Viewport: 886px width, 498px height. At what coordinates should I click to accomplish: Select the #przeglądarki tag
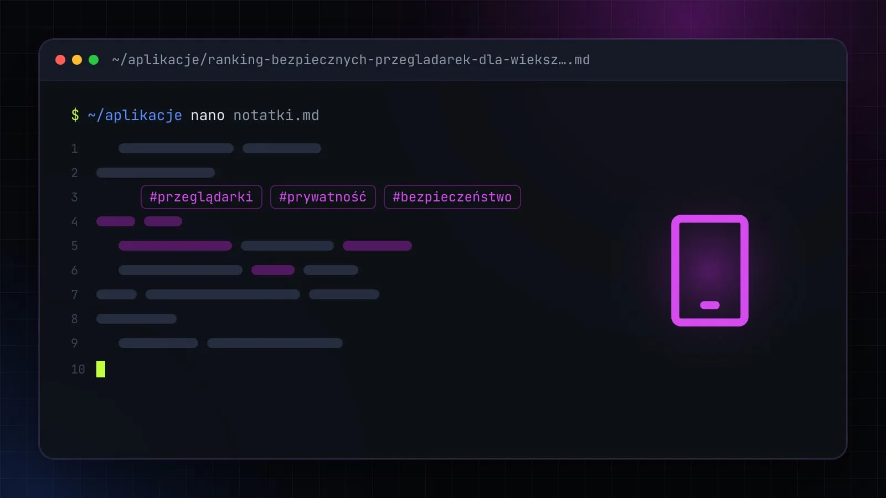(x=202, y=197)
